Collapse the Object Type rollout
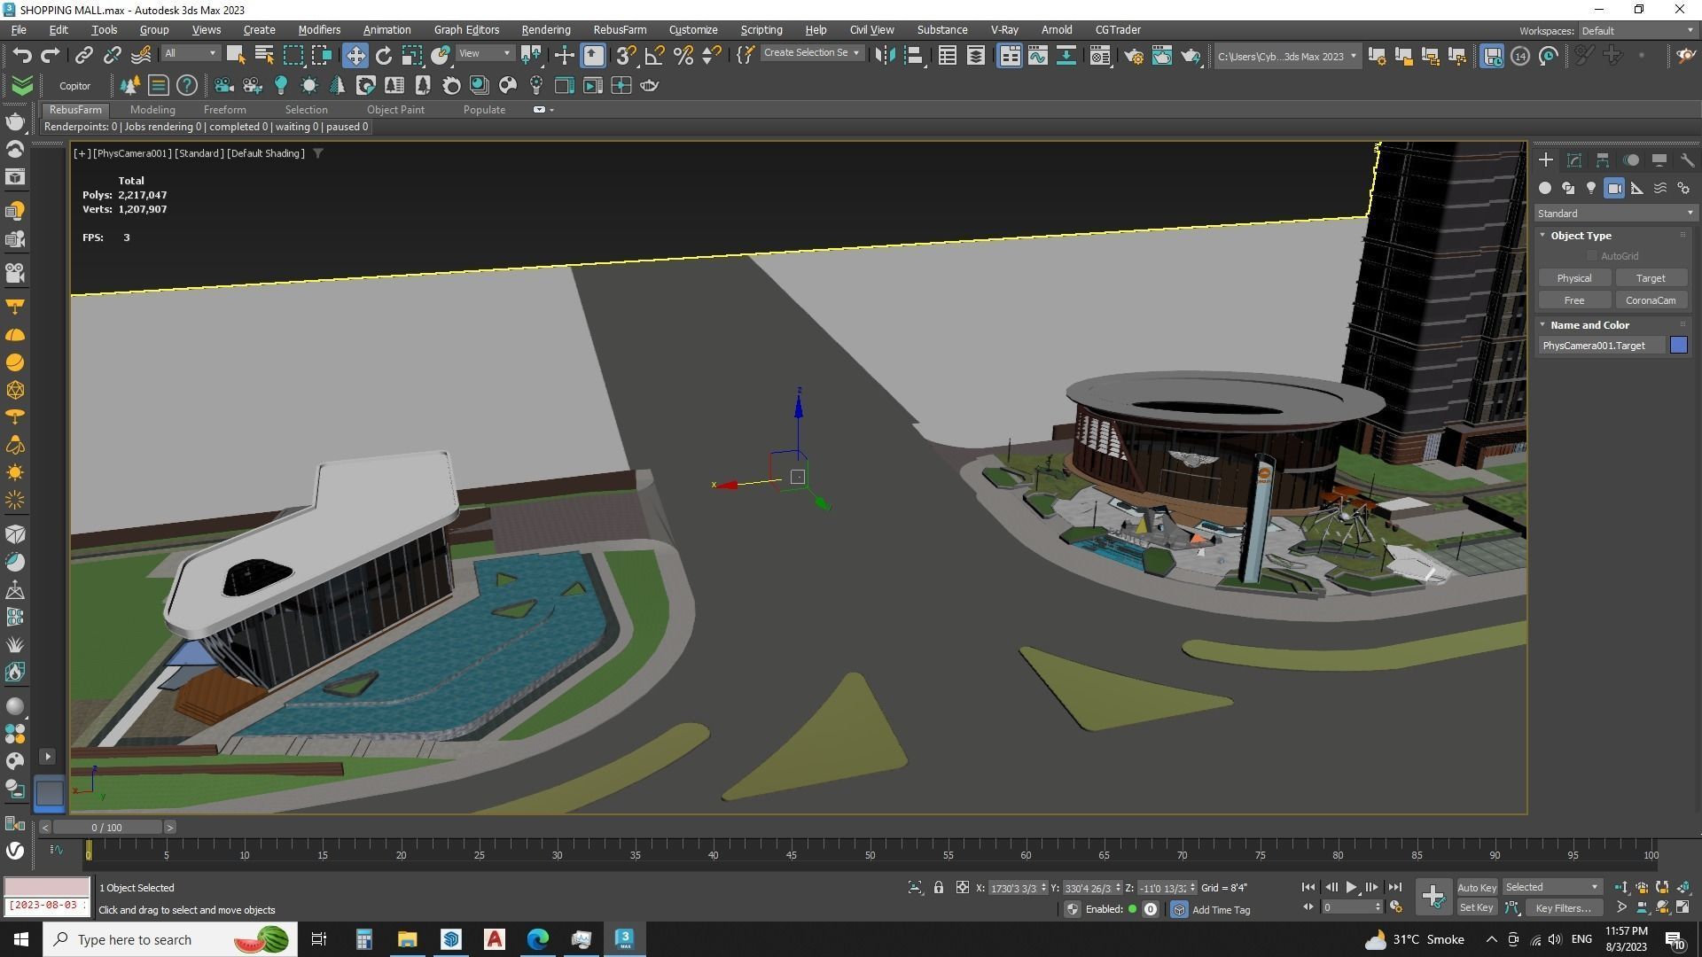Screen dimensions: 1702x957 pos(1542,236)
